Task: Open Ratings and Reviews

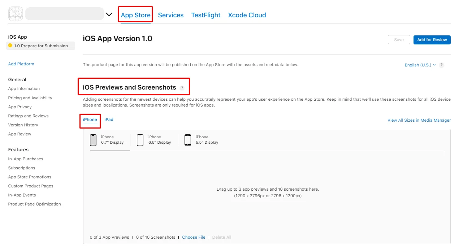Action: pyautogui.click(x=28, y=116)
